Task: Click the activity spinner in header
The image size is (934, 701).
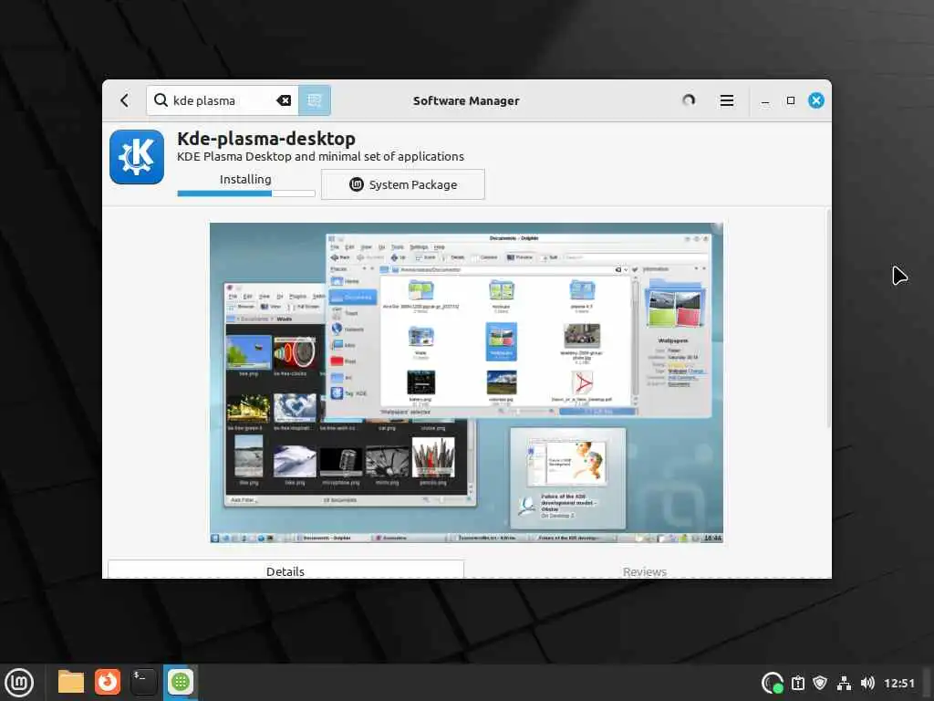Action: 689,100
